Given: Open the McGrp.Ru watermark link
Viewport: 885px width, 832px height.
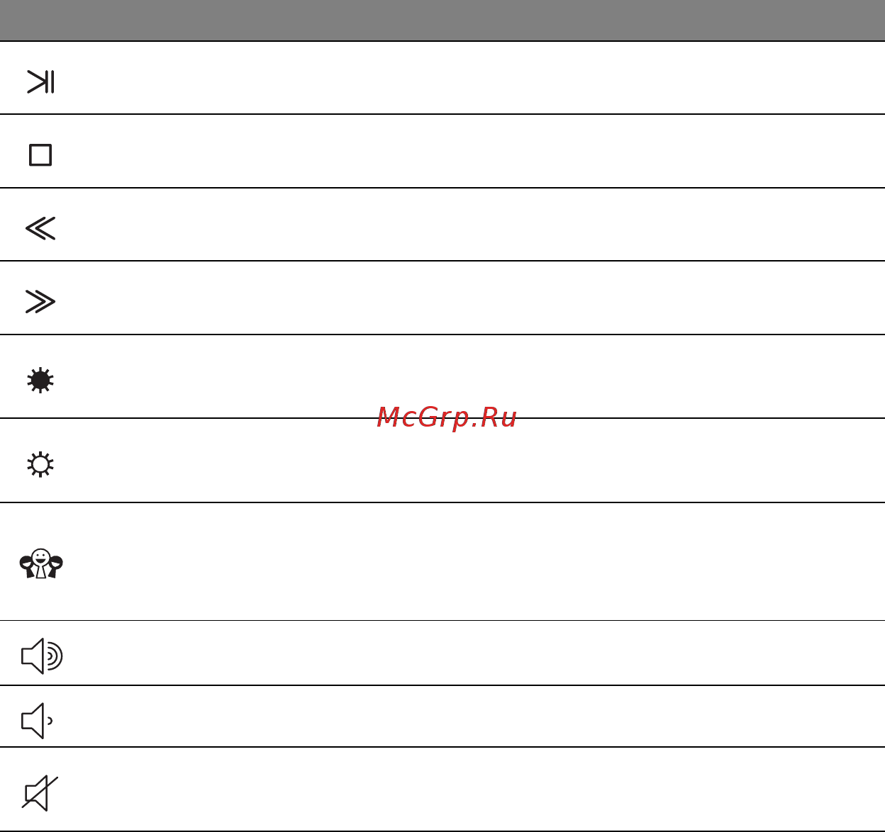Looking at the screenshot, I should coord(447,417).
